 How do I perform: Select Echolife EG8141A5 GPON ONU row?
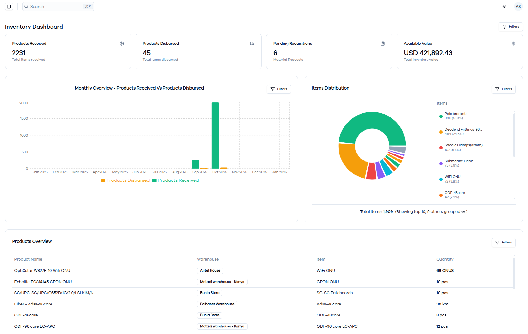coord(262,282)
